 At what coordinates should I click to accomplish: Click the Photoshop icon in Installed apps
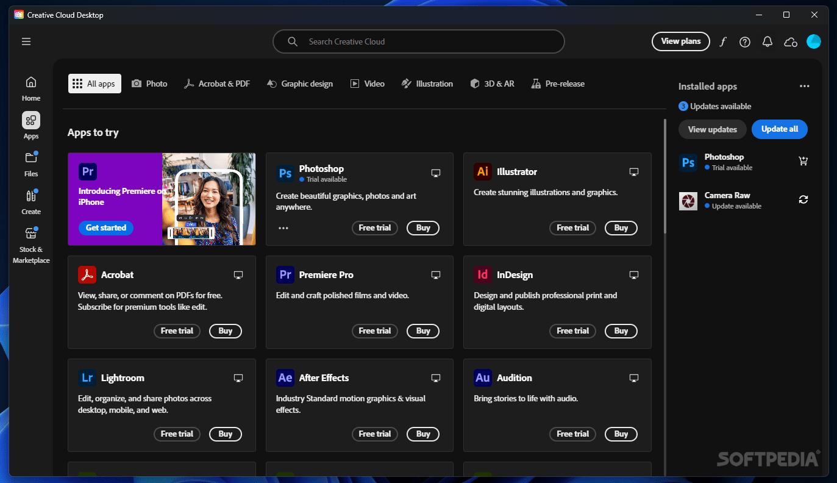point(688,162)
